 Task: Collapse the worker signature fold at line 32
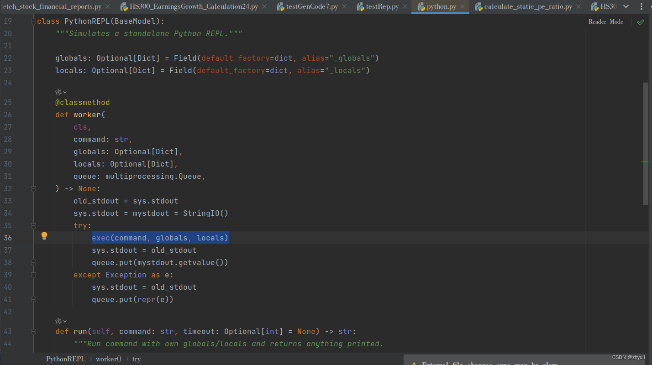pos(33,188)
